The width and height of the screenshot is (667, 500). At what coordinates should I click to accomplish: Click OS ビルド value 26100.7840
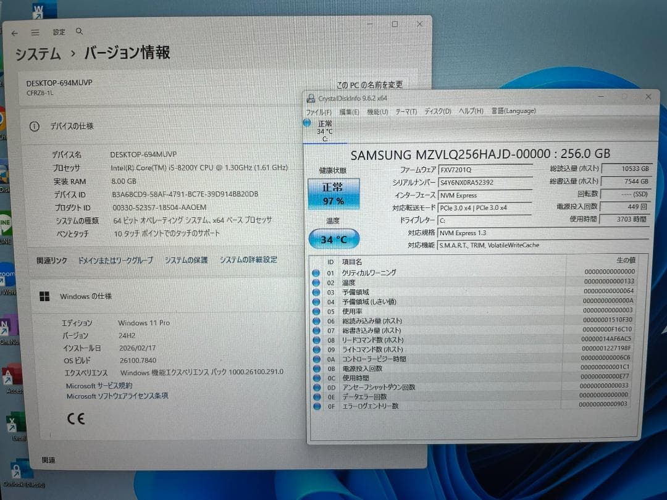[x=138, y=360]
